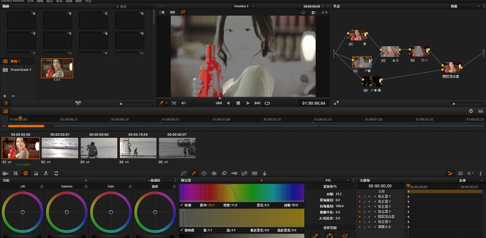
Task: Toggle enable dot for 调整大小 track
Action: point(360,226)
